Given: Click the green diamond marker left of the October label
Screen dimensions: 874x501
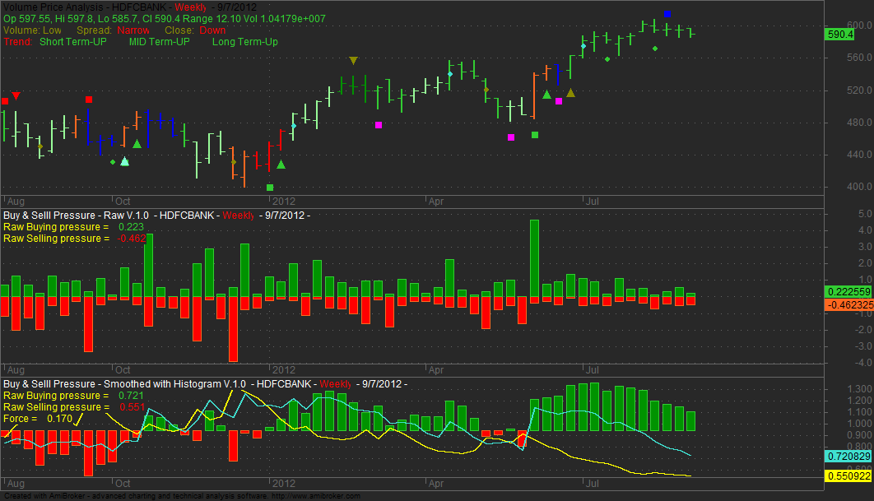Looking at the screenshot, I should 113,162.
